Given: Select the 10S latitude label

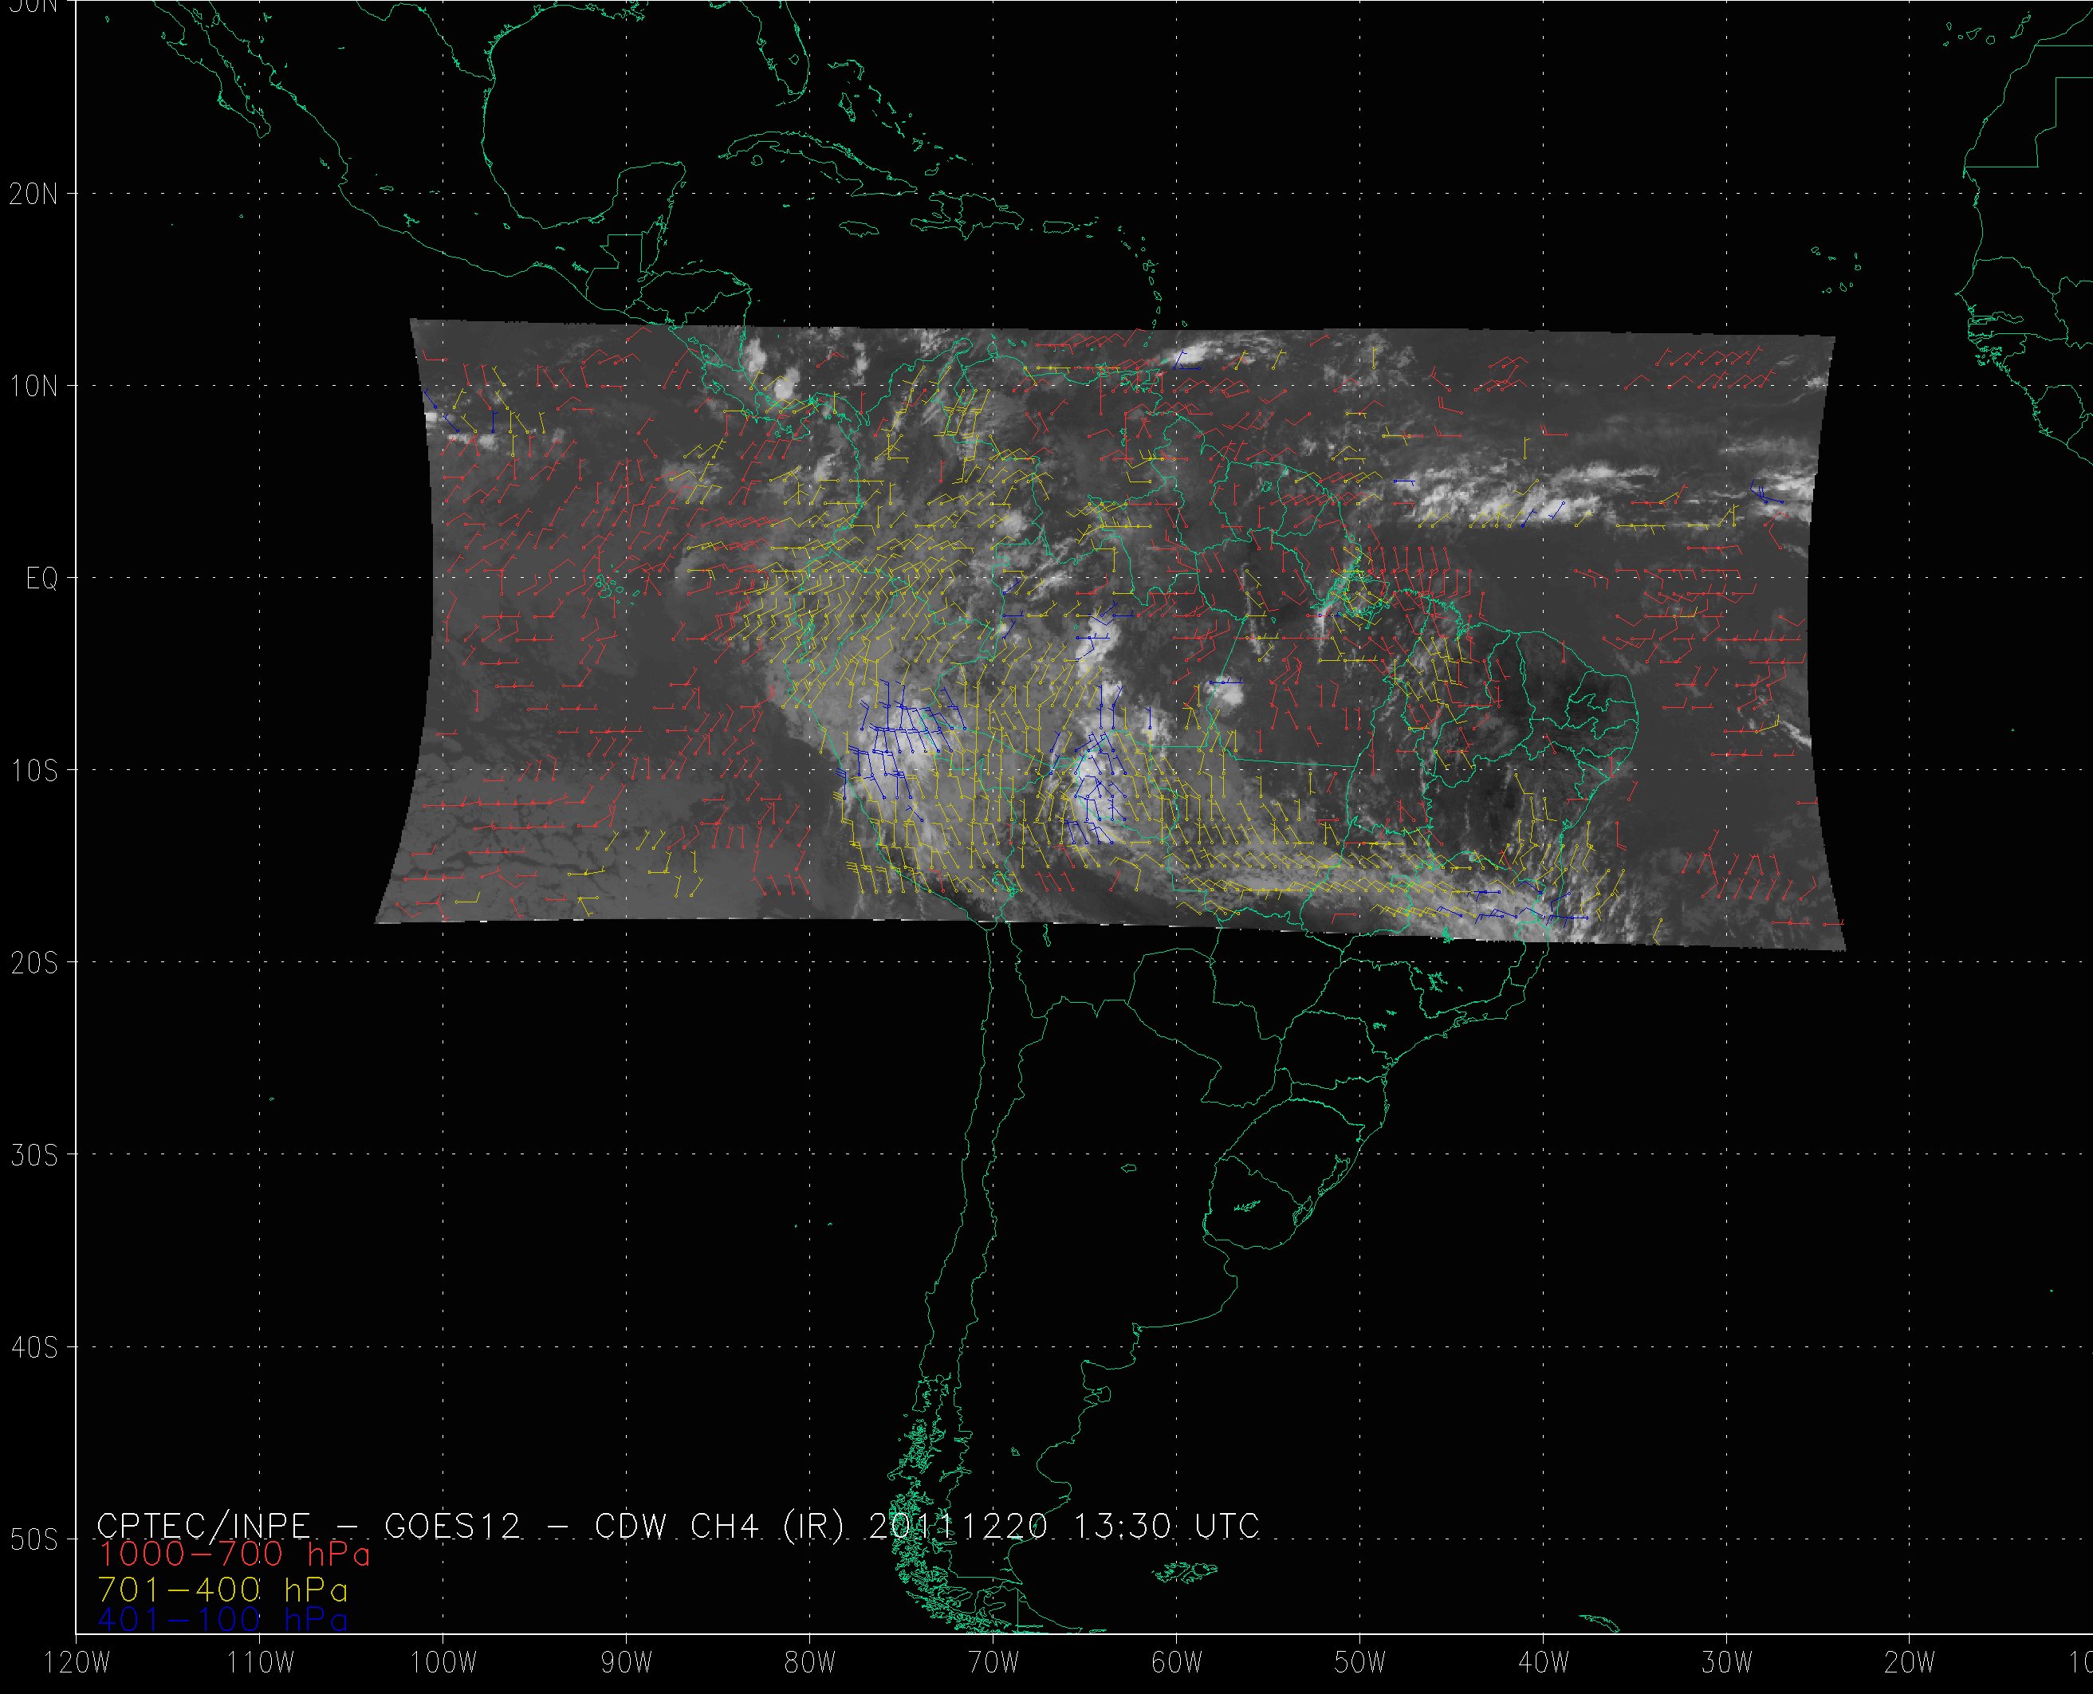Looking at the screenshot, I should point(33,771).
